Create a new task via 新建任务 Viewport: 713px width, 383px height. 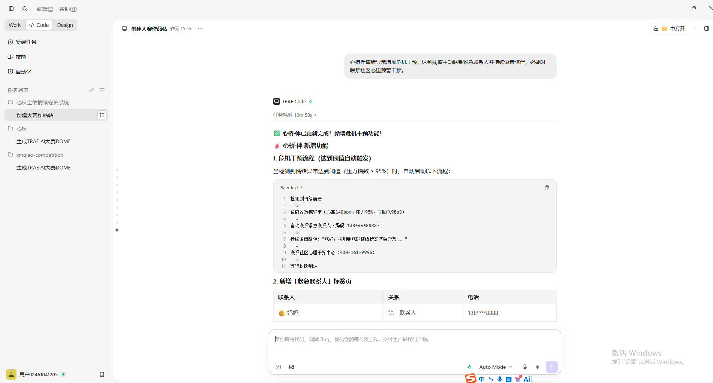22,42
